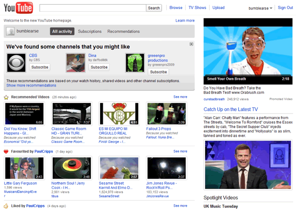Go to TV Shows
Screen dimensions: 296x209
(x=197, y=8)
